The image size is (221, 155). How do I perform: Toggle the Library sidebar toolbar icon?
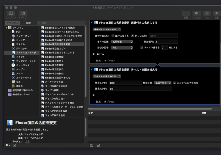pyautogui.click(x=11, y=13)
